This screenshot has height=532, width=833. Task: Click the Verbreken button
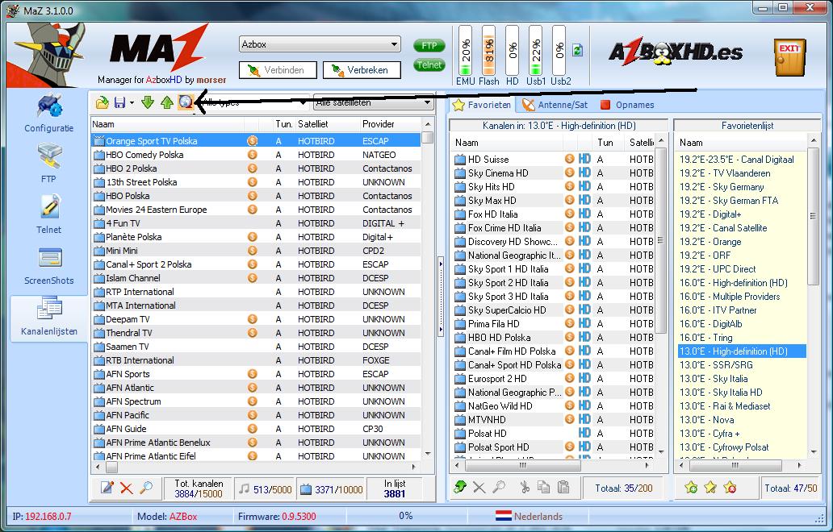click(x=362, y=70)
